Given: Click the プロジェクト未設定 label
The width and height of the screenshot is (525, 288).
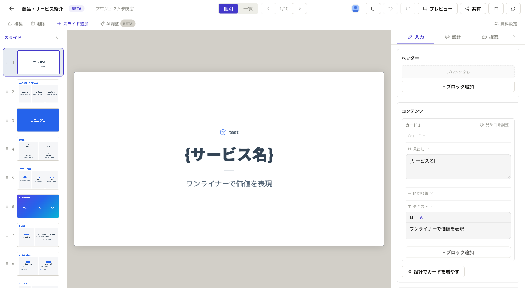Looking at the screenshot, I should [x=114, y=8].
